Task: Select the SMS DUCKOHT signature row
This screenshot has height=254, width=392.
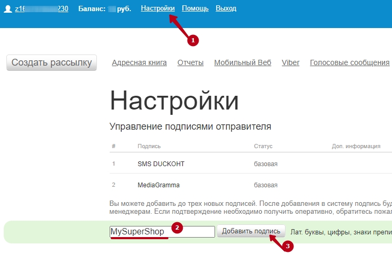Action: (161, 164)
